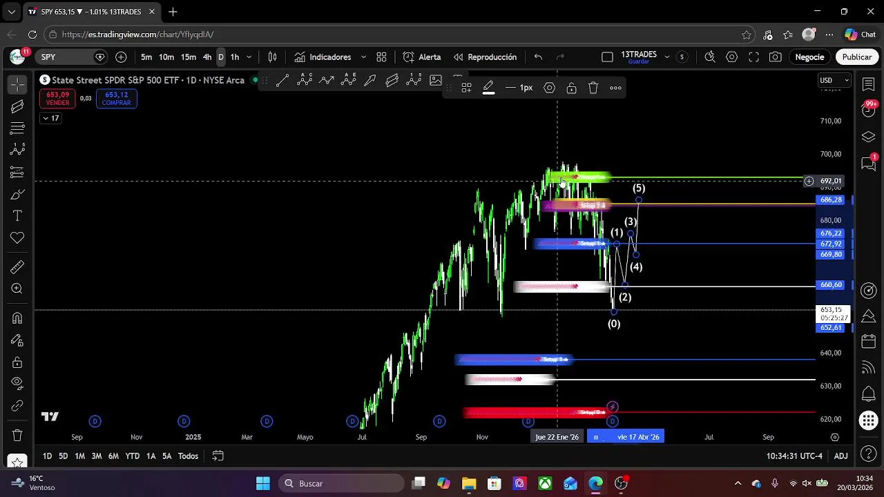This screenshot has width=884, height=497.
Task: Activate the zoom-in magnifier tool
Action: pyautogui.click(x=17, y=289)
